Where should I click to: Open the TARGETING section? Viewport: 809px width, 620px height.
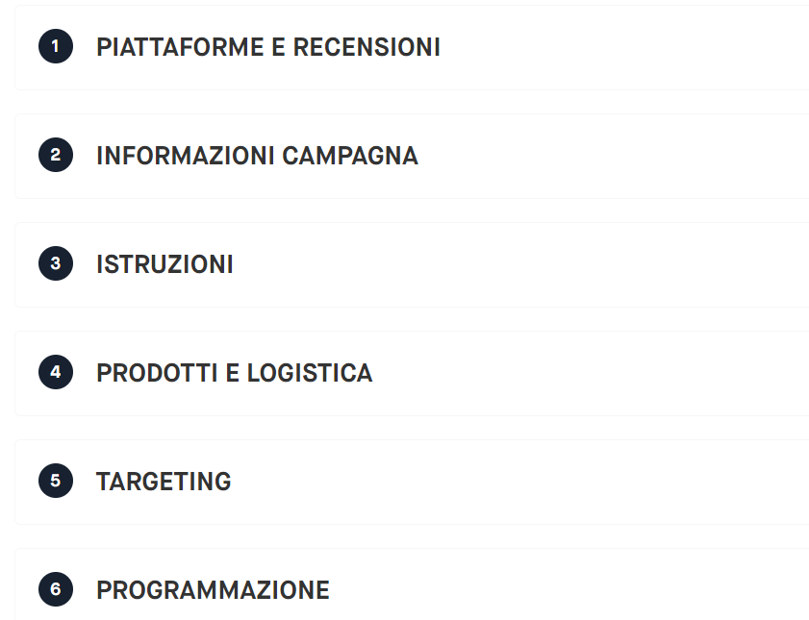pos(164,482)
